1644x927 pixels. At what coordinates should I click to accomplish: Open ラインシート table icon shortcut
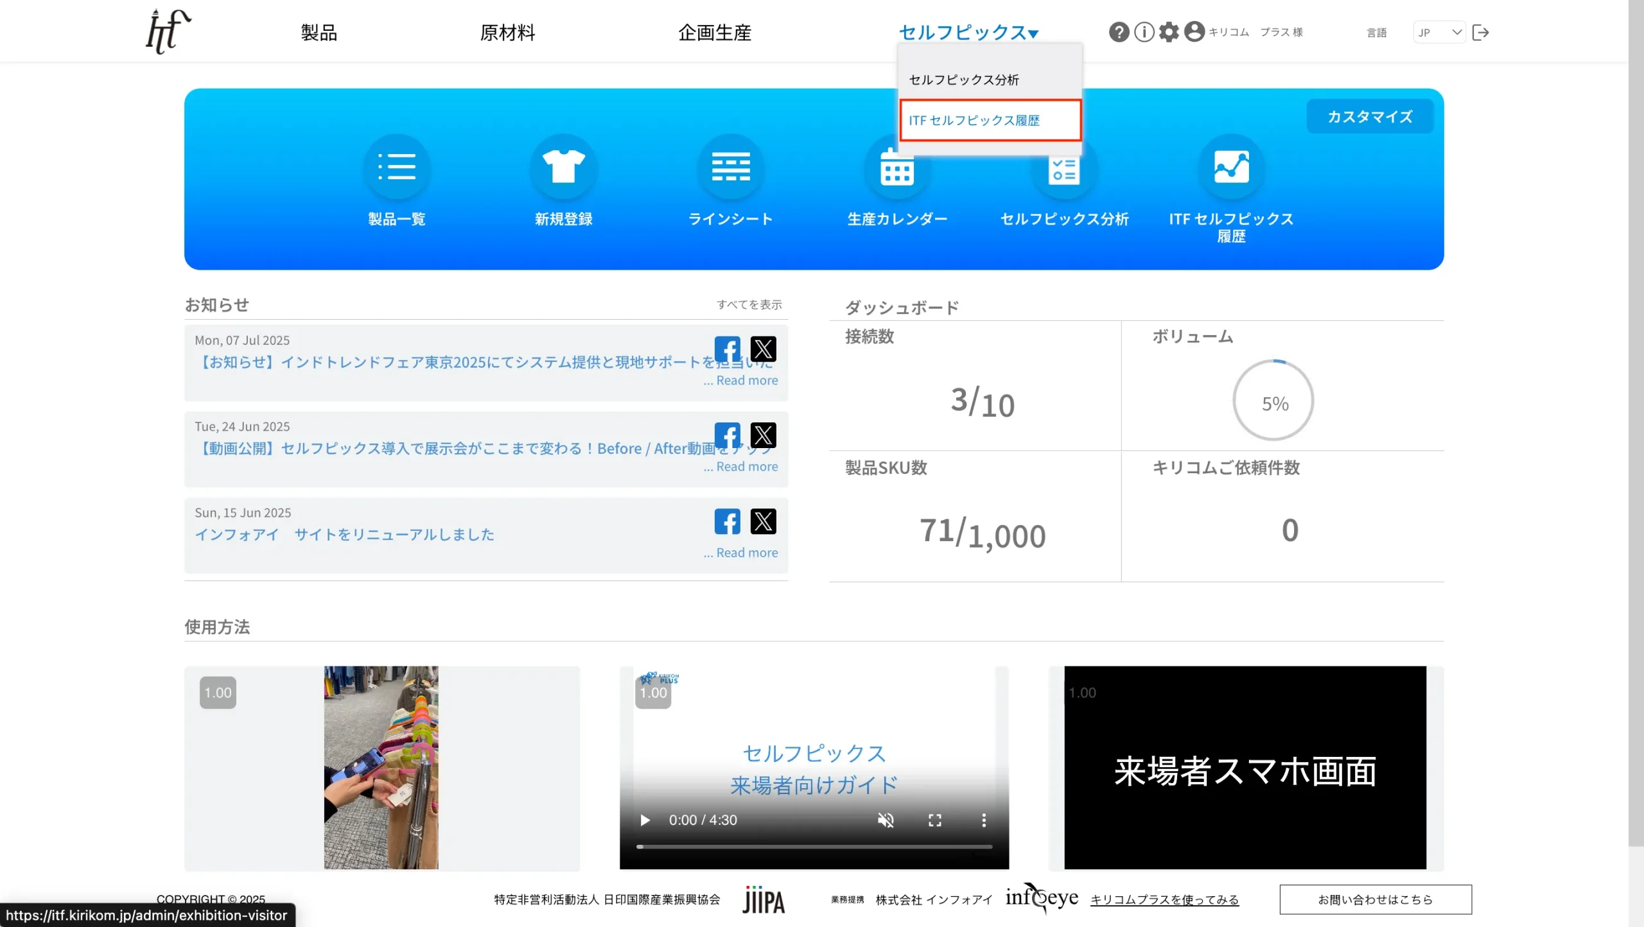[731, 167]
